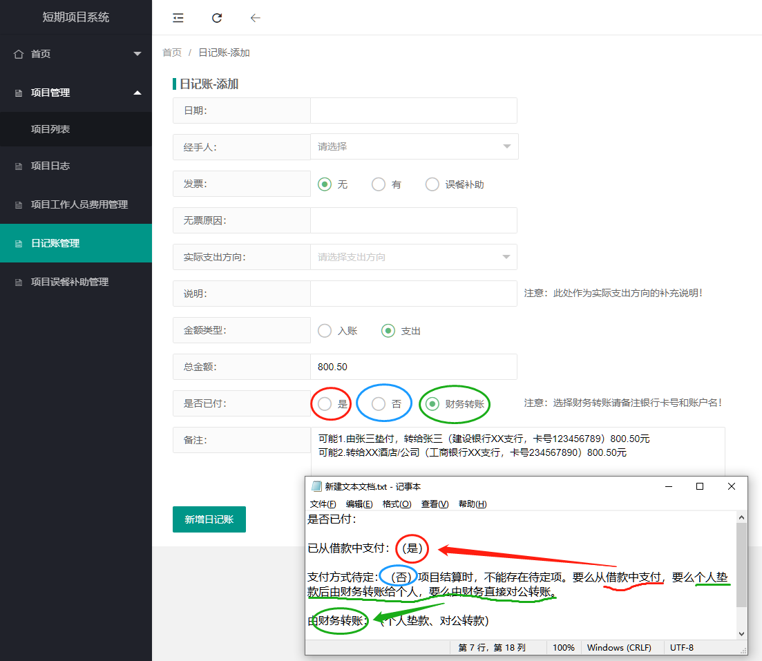Click 'UTF-8' in Notepad status bar
Image resolution: width=762 pixels, height=661 pixels.
[681, 647]
